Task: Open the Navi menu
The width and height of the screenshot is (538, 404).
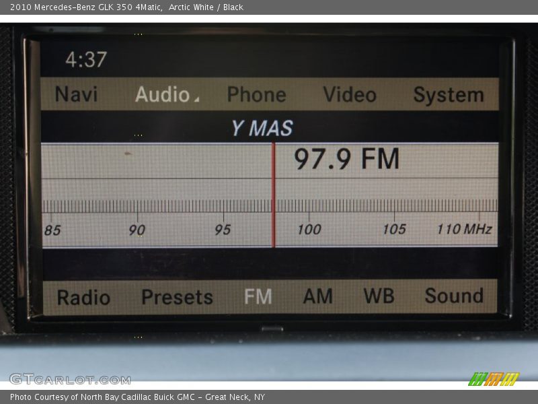Action: [76, 95]
